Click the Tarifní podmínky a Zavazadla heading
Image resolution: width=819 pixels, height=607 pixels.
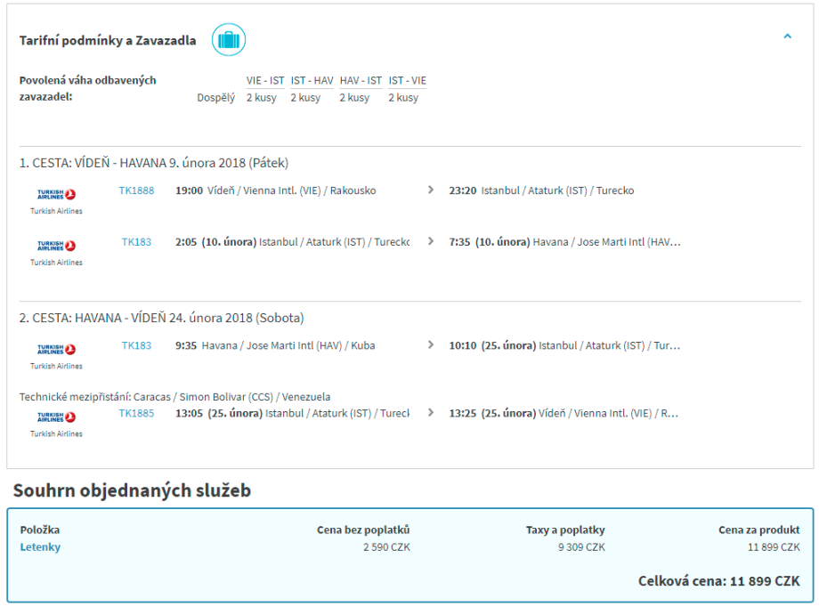point(108,41)
